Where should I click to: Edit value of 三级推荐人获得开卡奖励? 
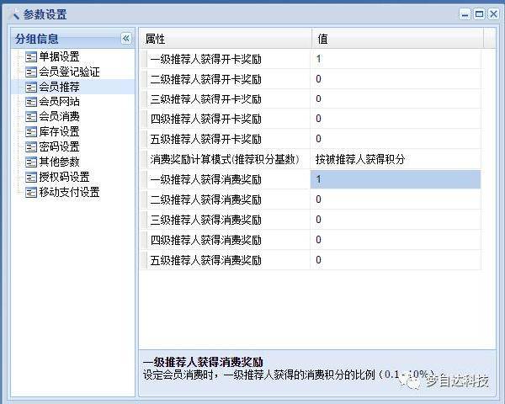pos(396,99)
